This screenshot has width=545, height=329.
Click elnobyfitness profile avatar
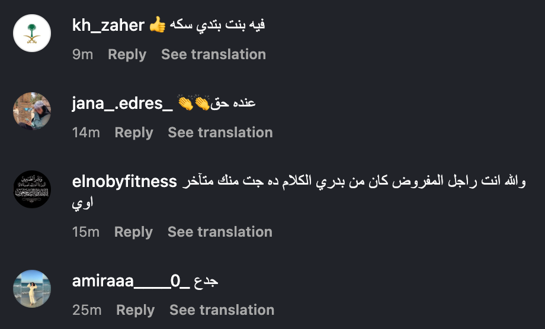32,189
